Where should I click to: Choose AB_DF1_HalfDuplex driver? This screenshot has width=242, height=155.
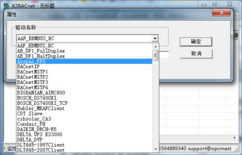(84, 56)
